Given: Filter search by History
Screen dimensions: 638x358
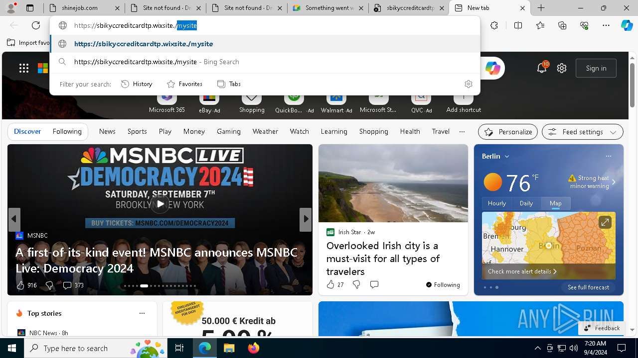Looking at the screenshot, I should pyautogui.click(x=137, y=84).
